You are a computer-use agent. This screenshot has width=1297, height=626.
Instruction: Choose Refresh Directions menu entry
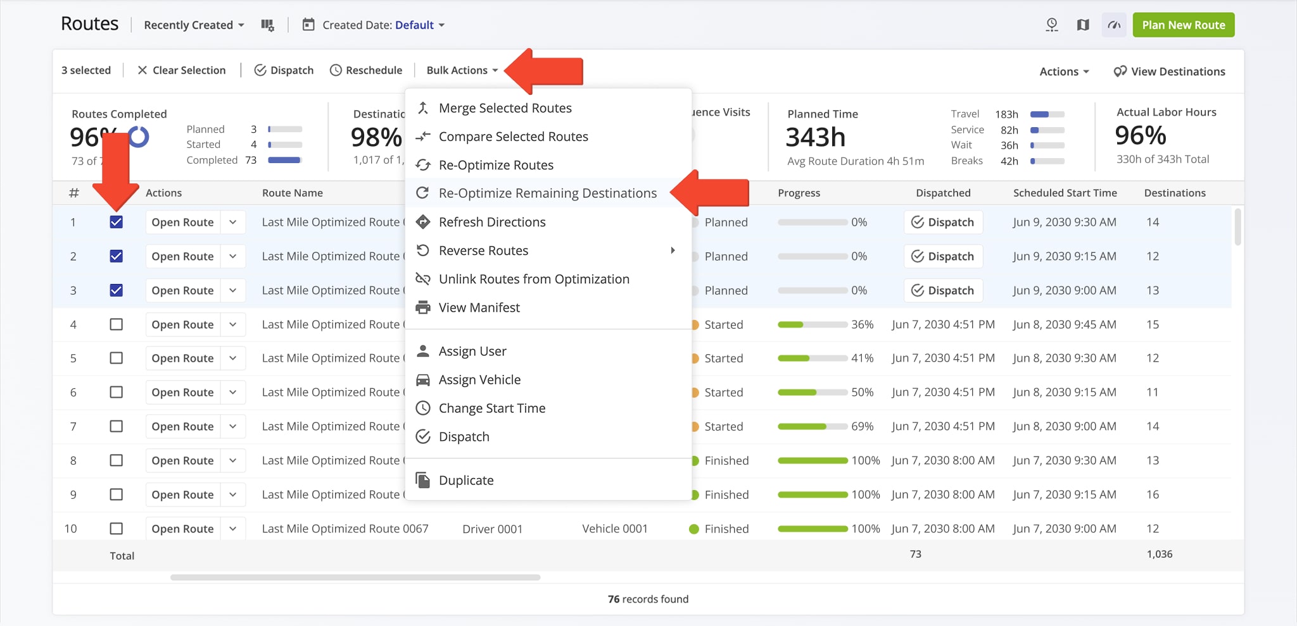(x=548, y=222)
